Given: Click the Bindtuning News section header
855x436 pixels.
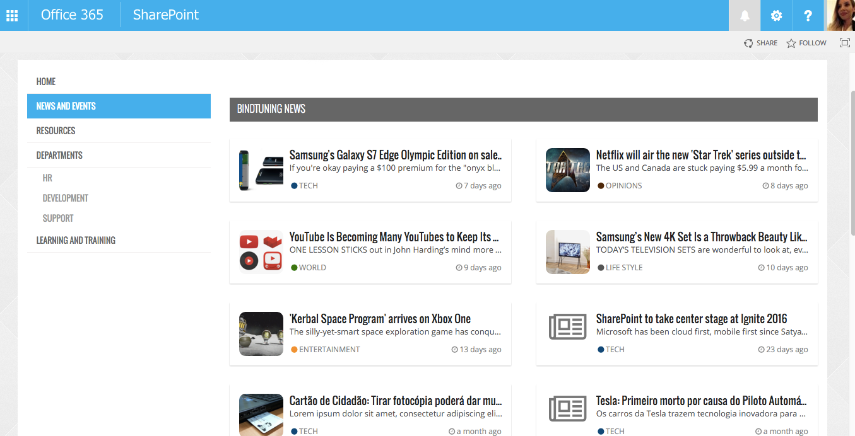Looking at the screenshot, I should pyautogui.click(x=524, y=109).
